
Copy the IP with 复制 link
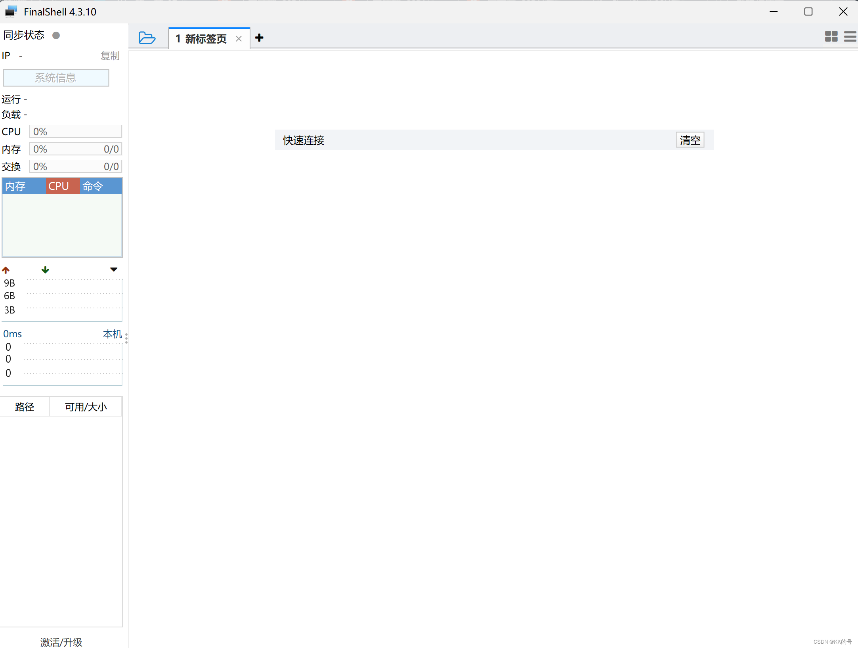tap(110, 56)
